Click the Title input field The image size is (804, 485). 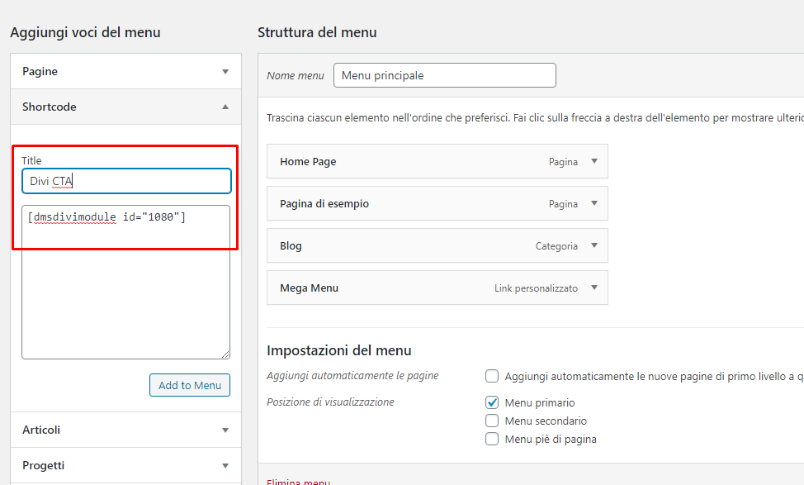126,181
